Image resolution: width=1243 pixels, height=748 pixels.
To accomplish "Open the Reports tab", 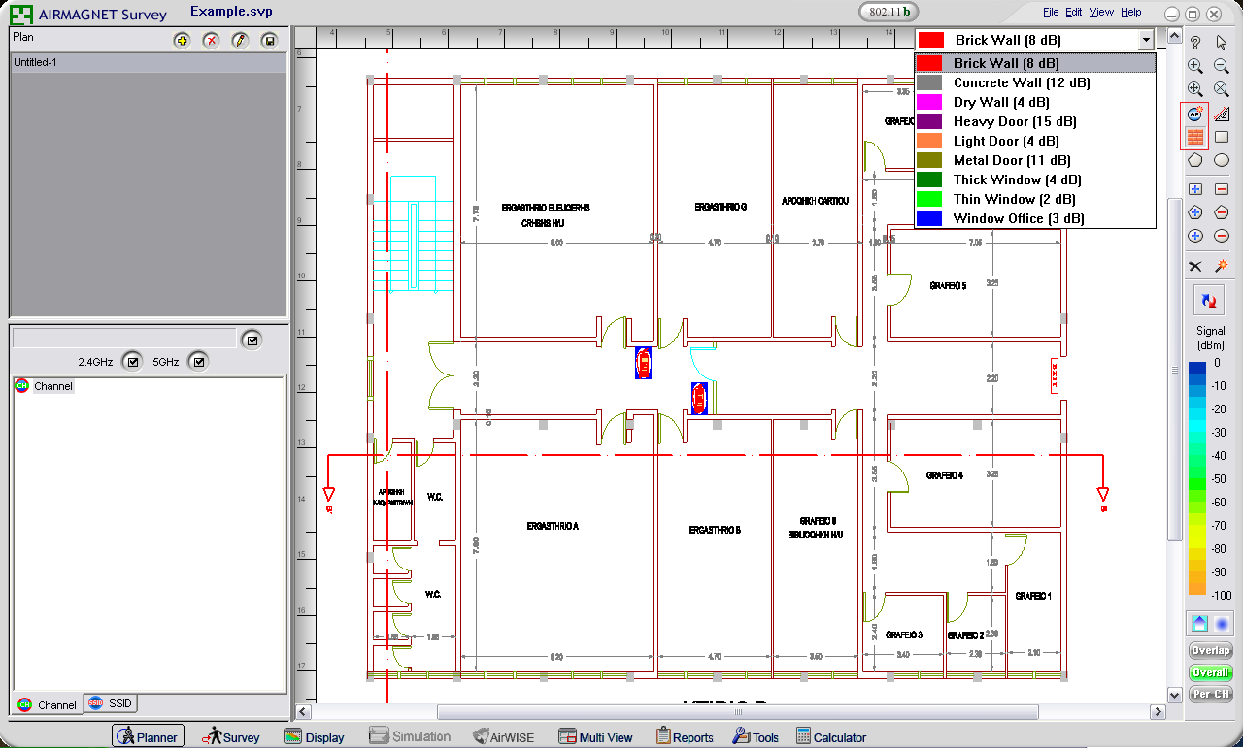I will [x=685, y=737].
